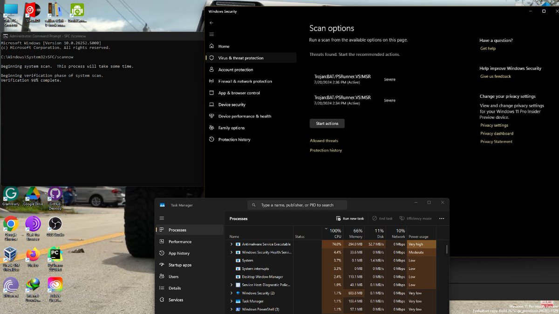
Task: Click the Start actions button
Action: (327, 123)
